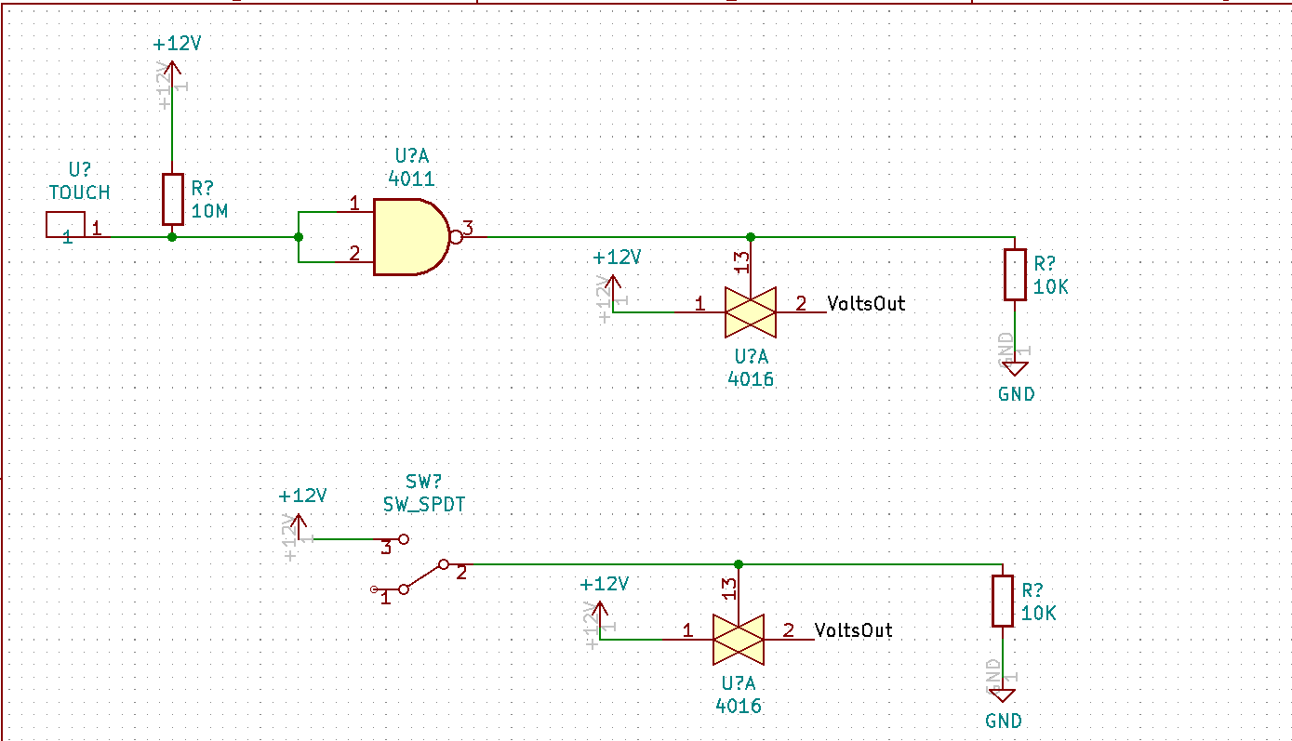Click the "4011" value text label
The image size is (1292, 741).
411,179
